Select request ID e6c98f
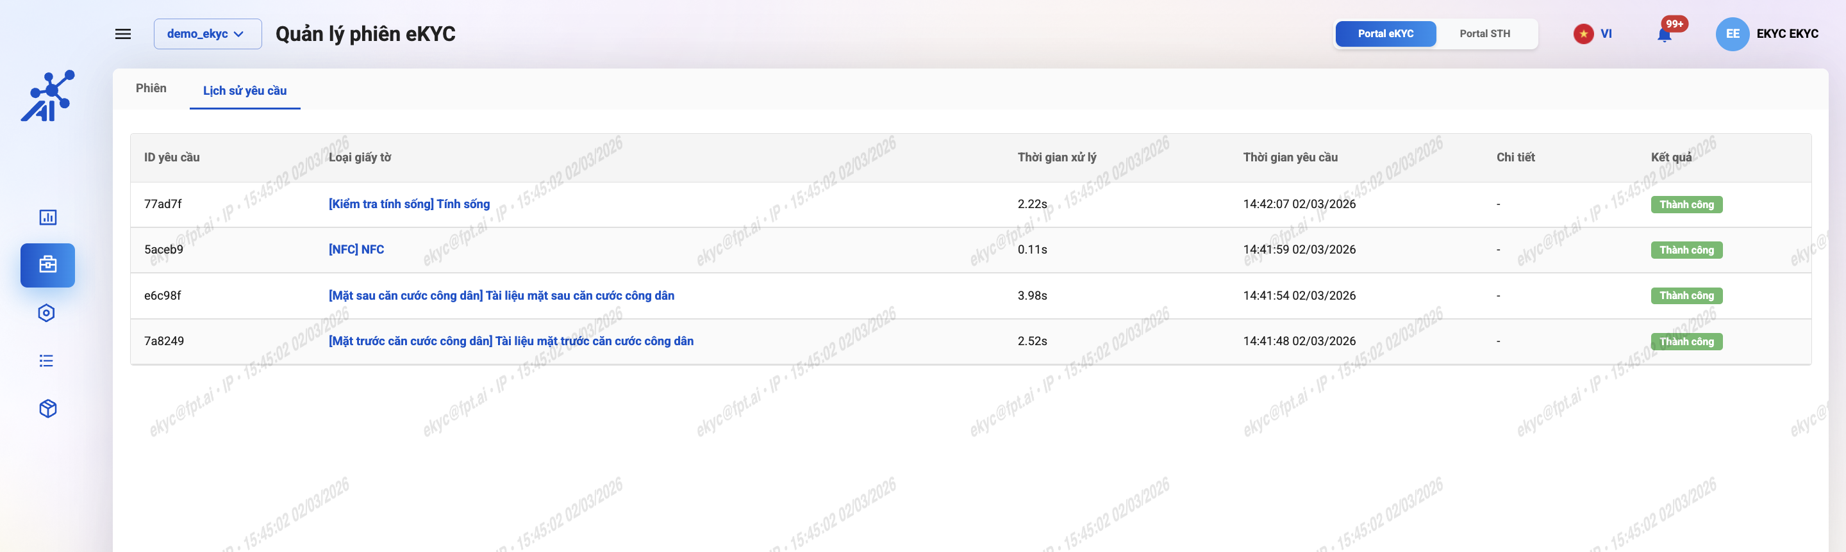Viewport: 1846px width, 552px height. [163, 296]
